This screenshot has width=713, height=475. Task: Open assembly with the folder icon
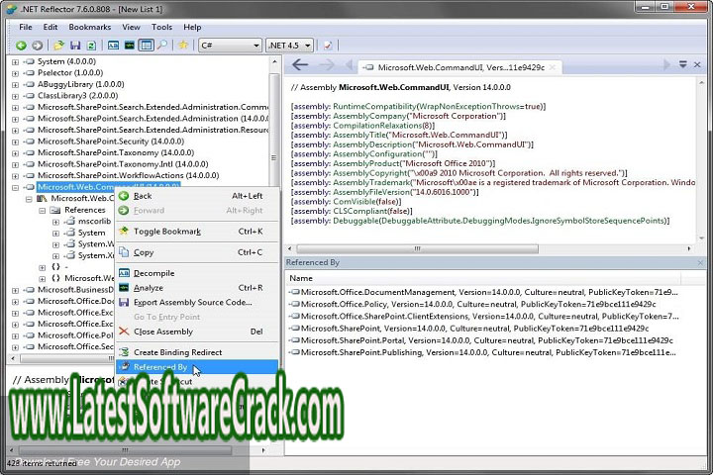58,46
